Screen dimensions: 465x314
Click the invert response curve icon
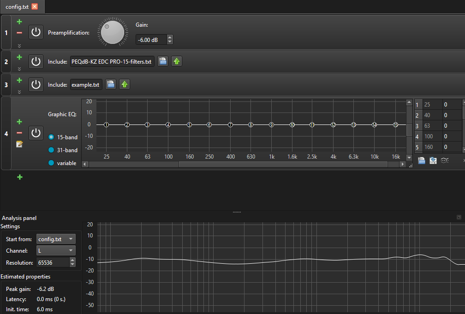pos(445,160)
